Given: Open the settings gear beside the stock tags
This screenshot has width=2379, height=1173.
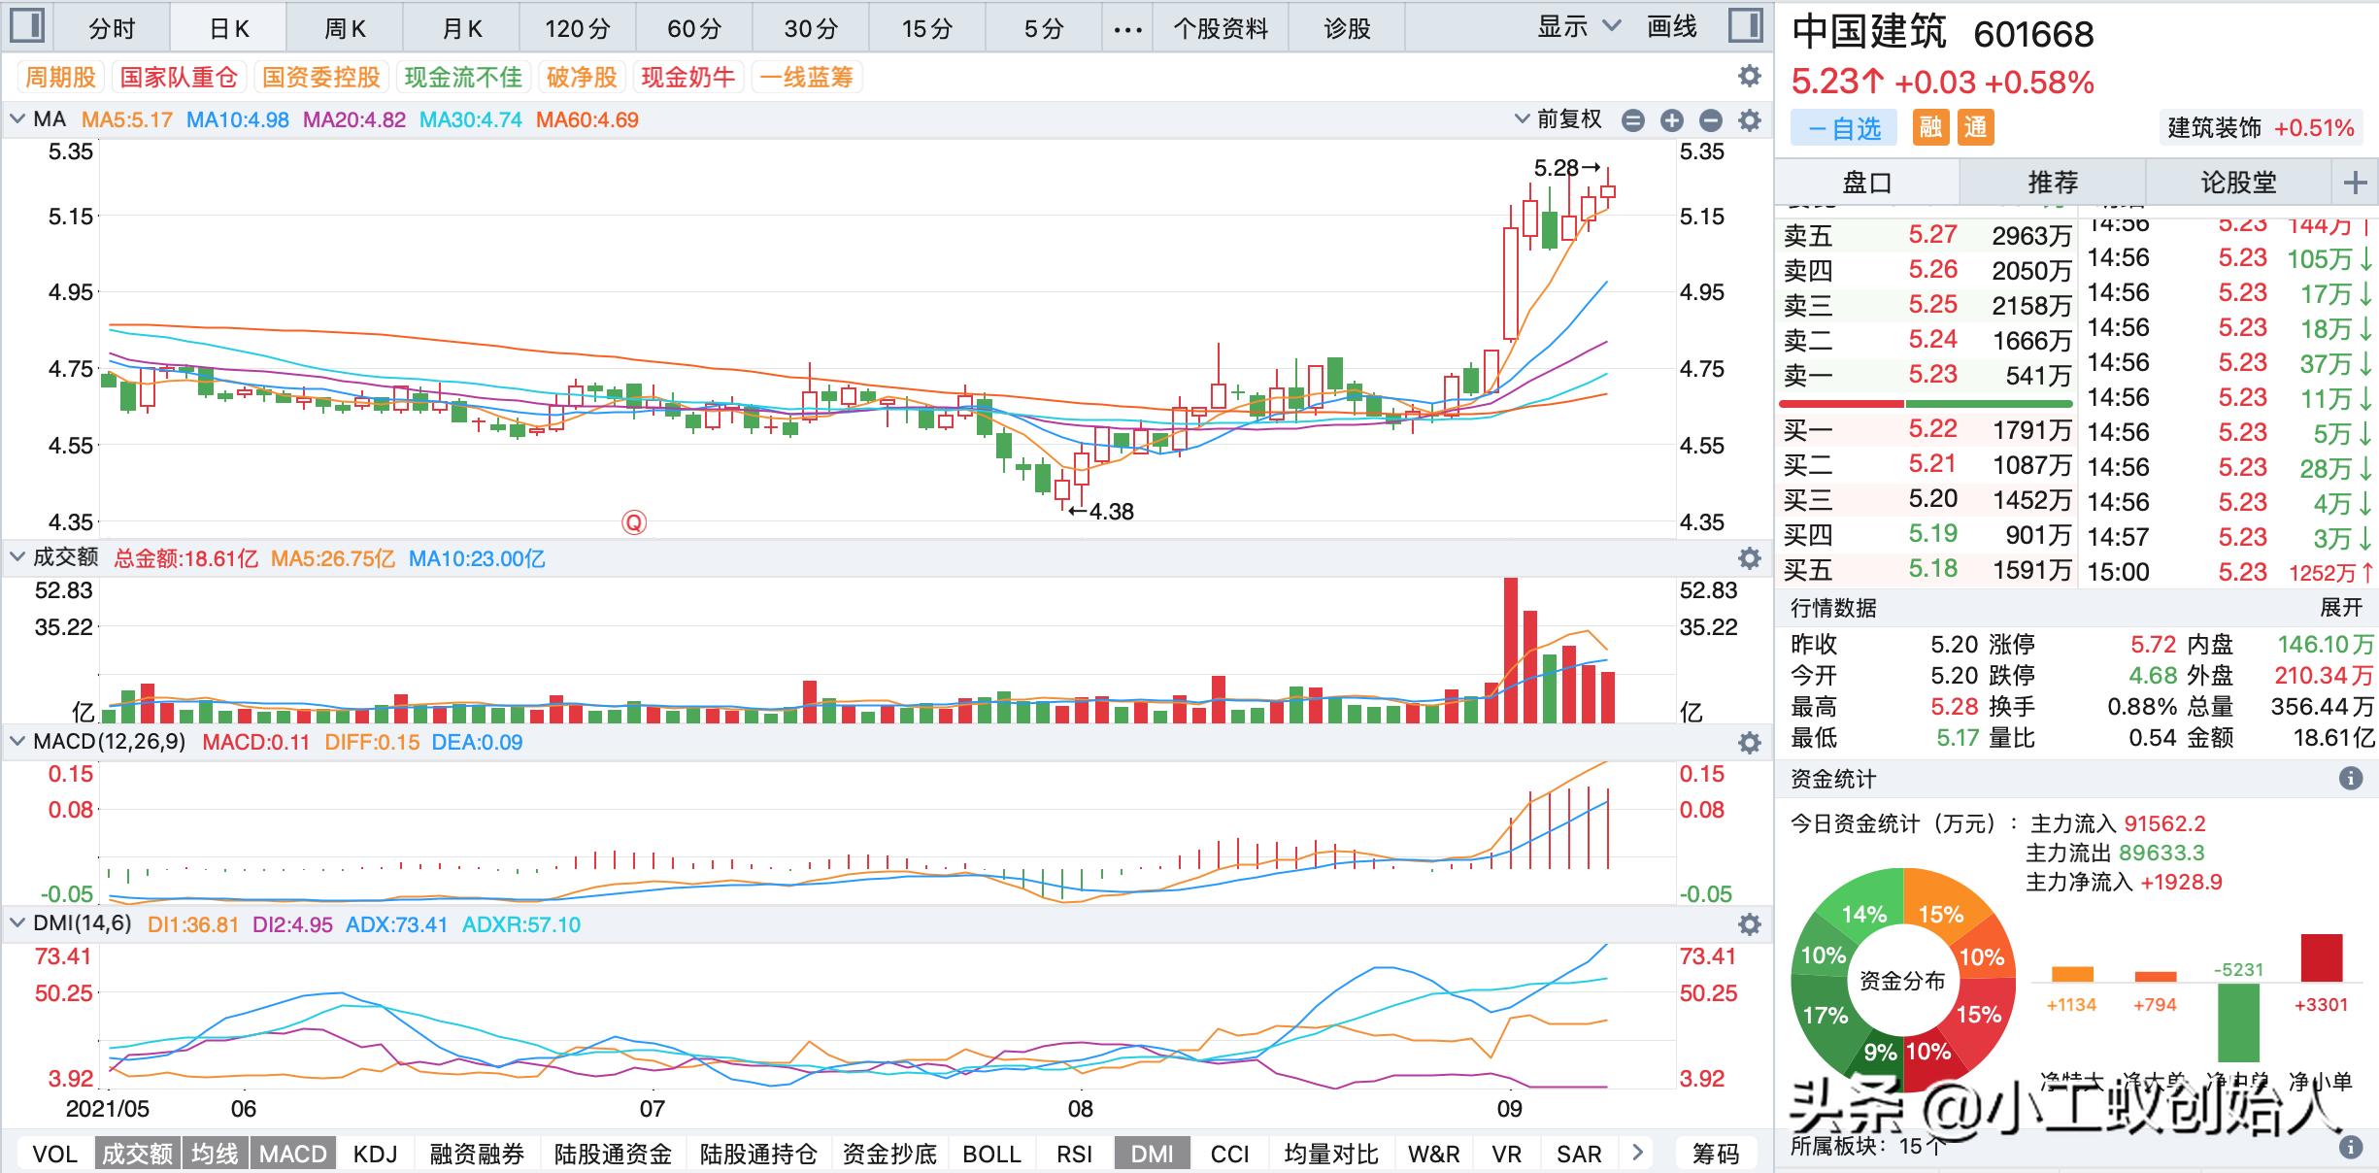Looking at the screenshot, I should (x=1748, y=78).
